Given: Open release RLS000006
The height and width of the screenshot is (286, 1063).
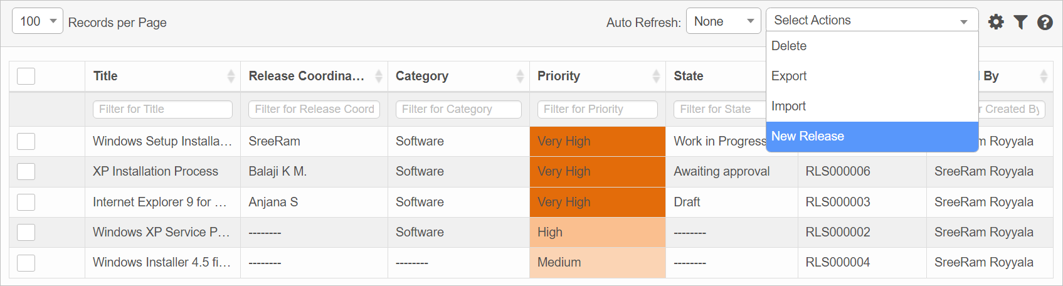Looking at the screenshot, I should tap(838, 171).
